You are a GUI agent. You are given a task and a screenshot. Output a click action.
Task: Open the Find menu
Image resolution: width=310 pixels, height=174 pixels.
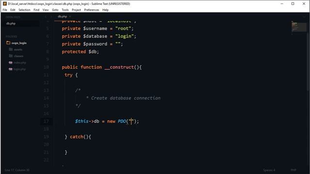point(36,10)
